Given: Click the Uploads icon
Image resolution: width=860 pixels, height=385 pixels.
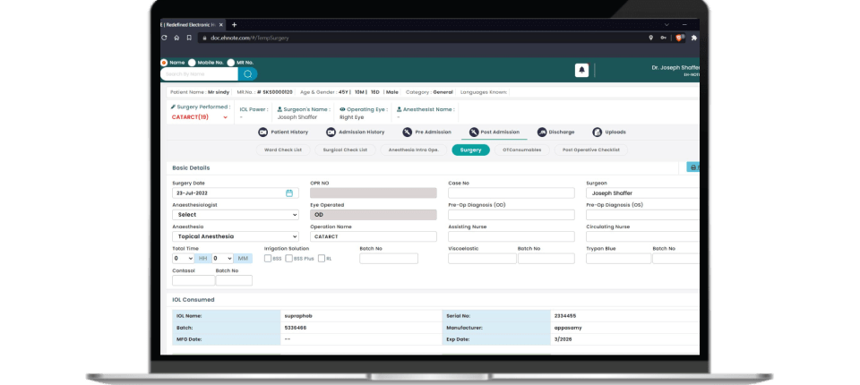Looking at the screenshot, I should point(596,133).
